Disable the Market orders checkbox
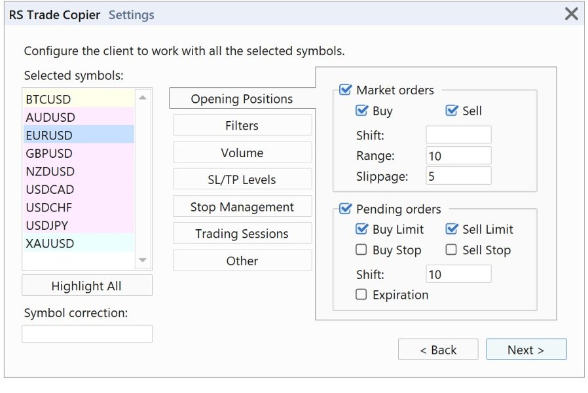The width and height of the screenshot is (588, 393). point(346,90)
